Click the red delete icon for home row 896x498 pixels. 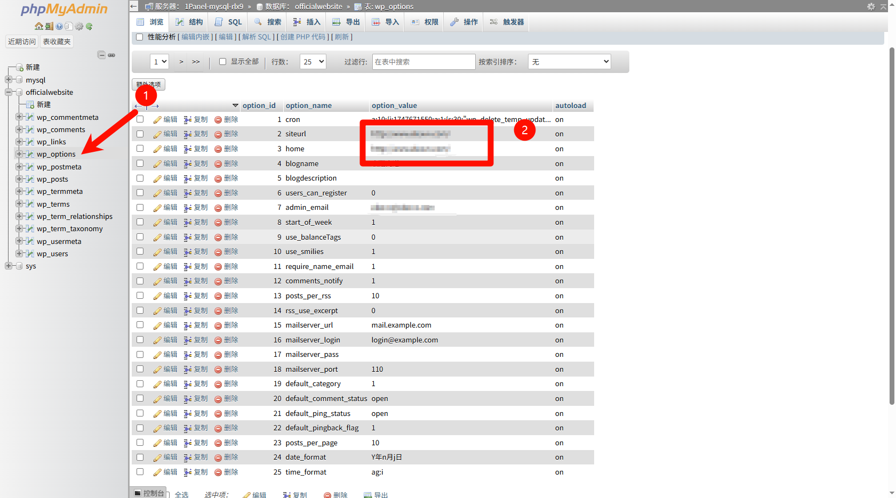coord(218,149)
